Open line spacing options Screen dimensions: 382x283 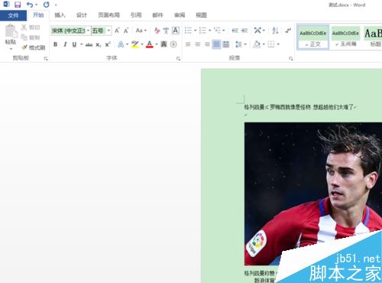(x=241, y=44)
